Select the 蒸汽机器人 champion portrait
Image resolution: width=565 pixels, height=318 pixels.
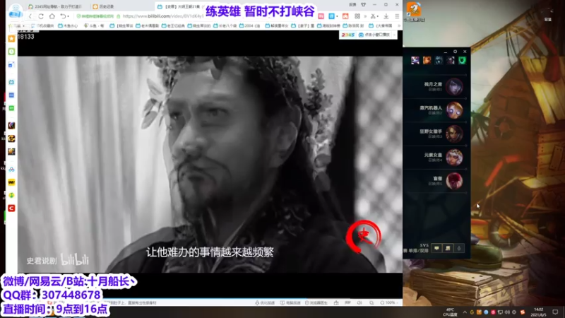click(454, 110)
